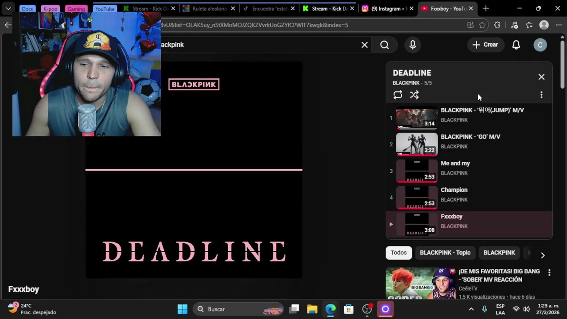The height and width of the screenshot is (319, 567).
Task: Show more filter chips with right arrow
Action: tap(543, 255)
